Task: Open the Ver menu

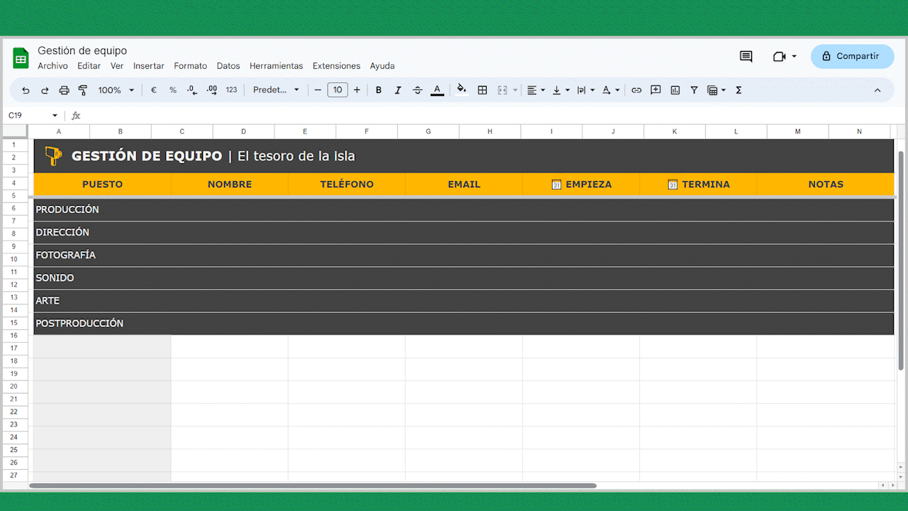Action: pos(117,66)
